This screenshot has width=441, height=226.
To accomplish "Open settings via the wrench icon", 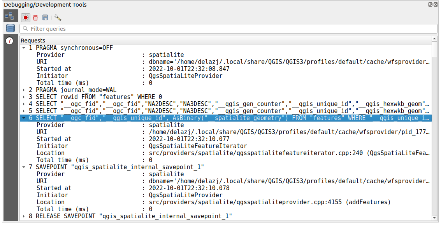I will tap(58, 17).
